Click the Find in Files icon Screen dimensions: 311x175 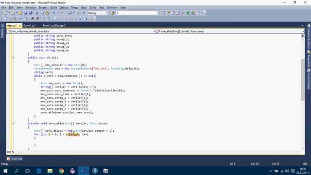[x=112, y=13]
